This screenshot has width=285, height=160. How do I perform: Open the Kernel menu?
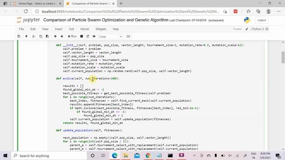coord(85,29)
